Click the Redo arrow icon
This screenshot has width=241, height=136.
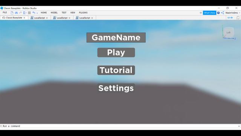tap(21, 13)
